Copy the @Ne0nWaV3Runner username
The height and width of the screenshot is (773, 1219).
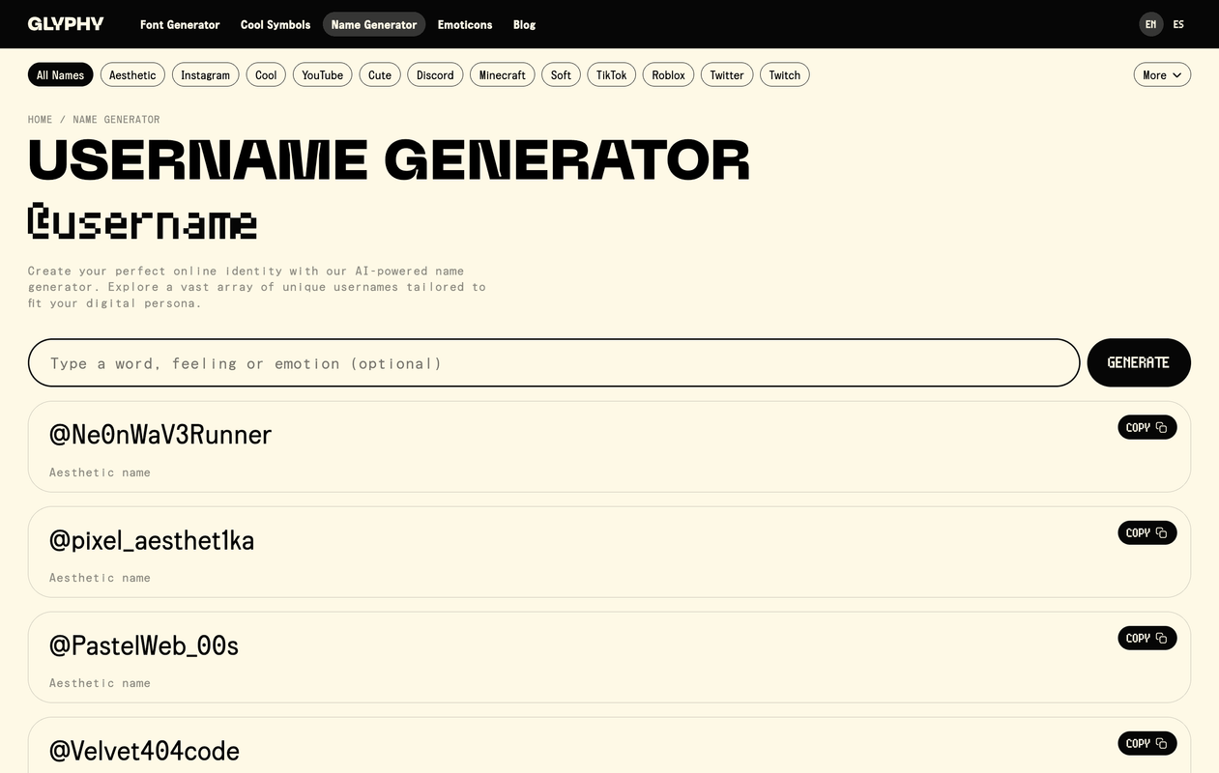click(1147, 427)
